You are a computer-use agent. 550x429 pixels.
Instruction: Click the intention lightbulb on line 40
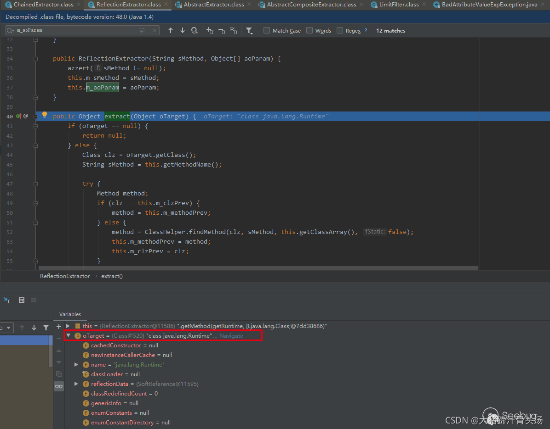(45, 115)
